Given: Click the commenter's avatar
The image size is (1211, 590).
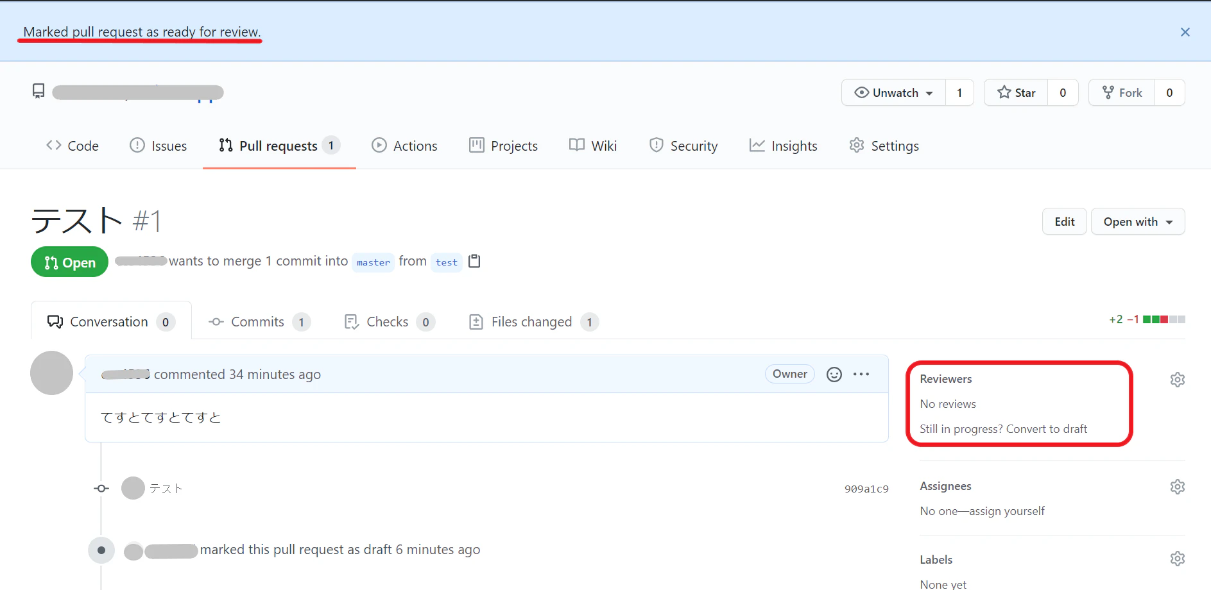Looking at the screenshot, I should (x=52, y=373).
